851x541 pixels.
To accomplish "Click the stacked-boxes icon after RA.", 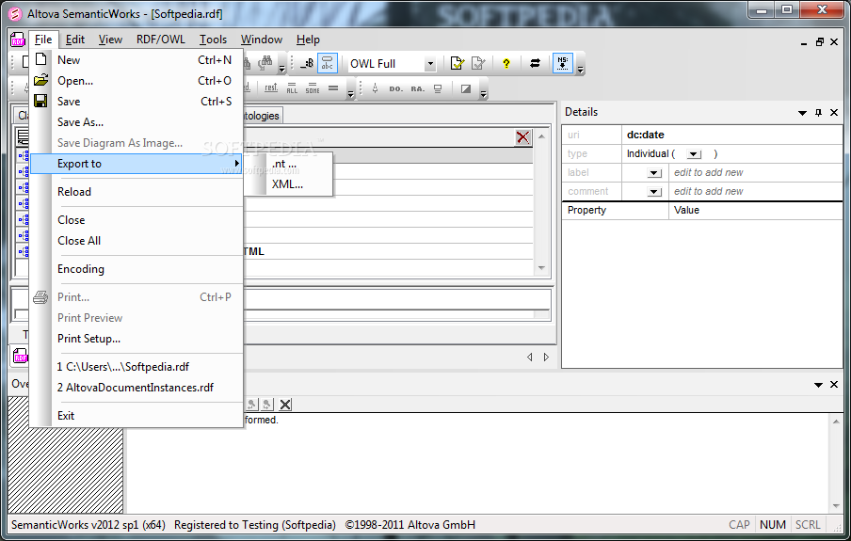I will coord(438,89).
